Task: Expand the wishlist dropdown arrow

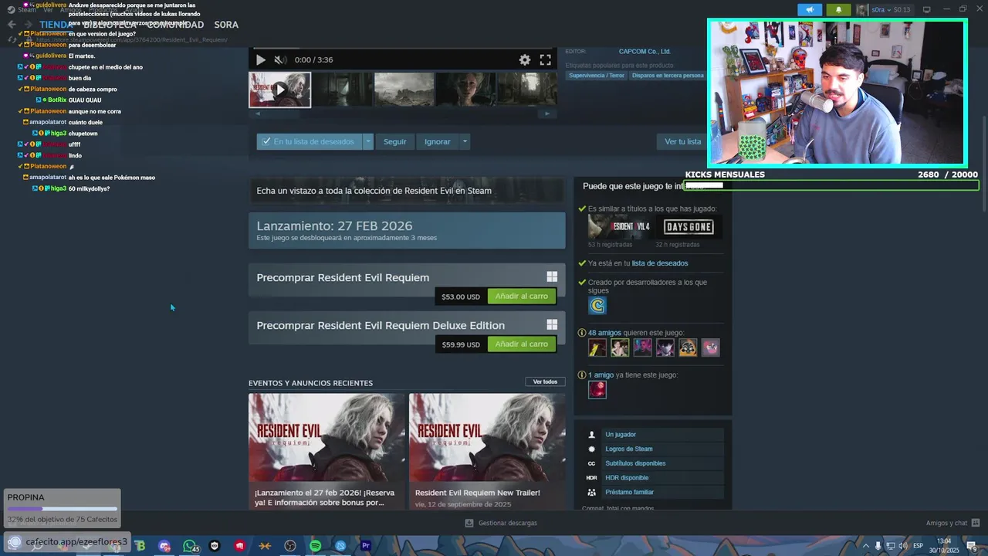Action: 368,141
